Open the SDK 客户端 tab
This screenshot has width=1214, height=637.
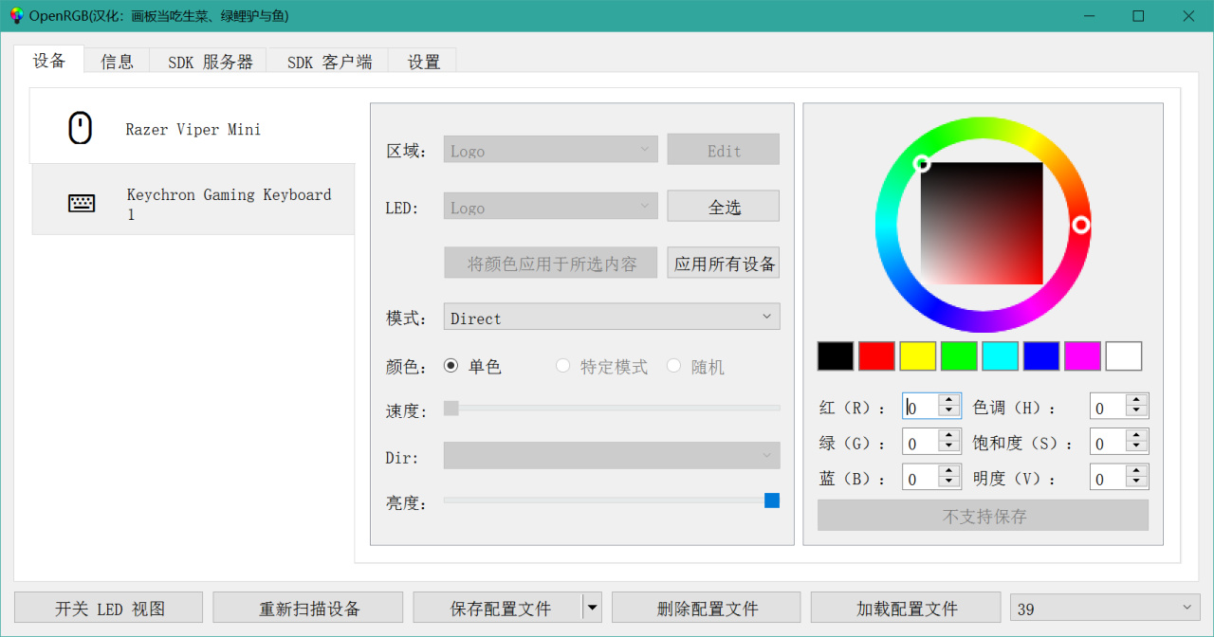329,62
